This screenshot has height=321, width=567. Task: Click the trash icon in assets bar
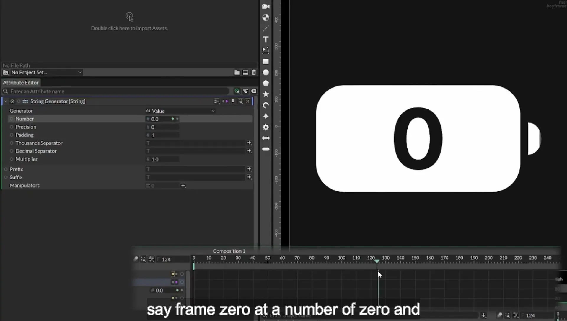pos(254,72)
